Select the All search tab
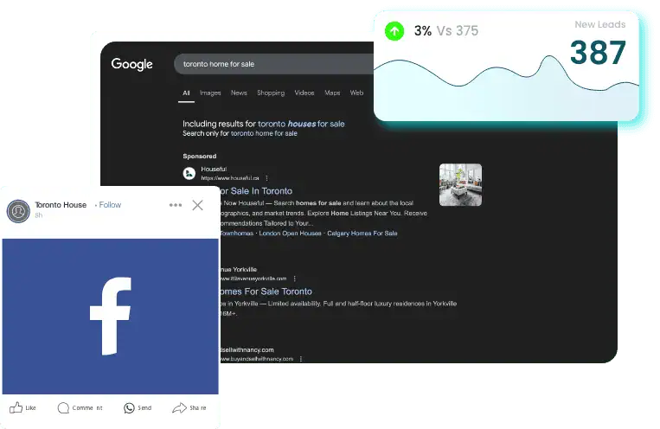 (x=186, y=93)
